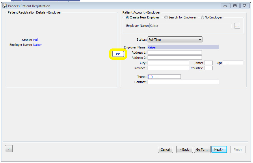
Task: Click the double-arrow copy details button
Action: pyautogui.click(x=118, y=54)
